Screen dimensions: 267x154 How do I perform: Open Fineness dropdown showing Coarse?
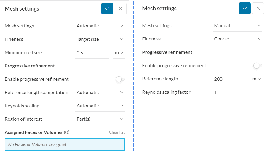pyautogui.click(x=237, y=39)
